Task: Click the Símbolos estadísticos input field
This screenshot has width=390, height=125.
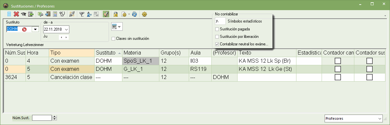Action: (220, 21)
